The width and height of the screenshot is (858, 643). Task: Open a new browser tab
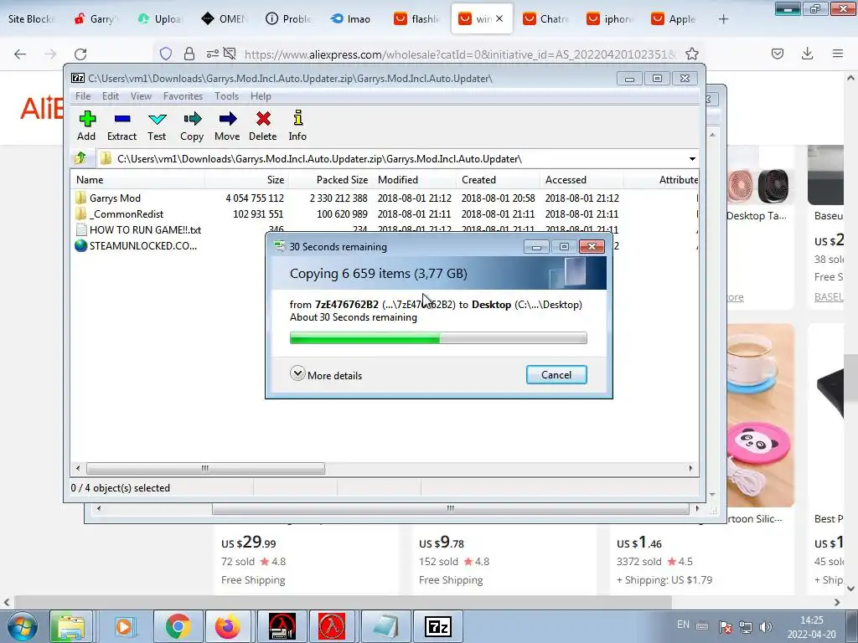[x=723, y=19]
